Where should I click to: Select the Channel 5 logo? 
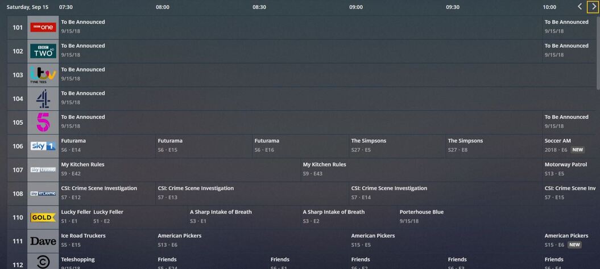pyautogui.click(x=43, y=122)
